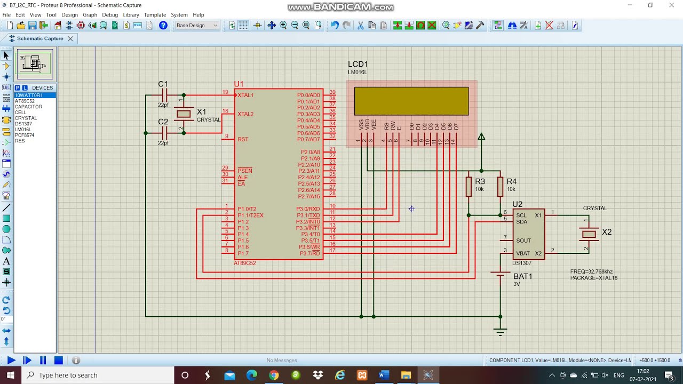The image size is (683, 384).
Task: Stop the simulation with the stop button
Action: [x=59, y=361]
